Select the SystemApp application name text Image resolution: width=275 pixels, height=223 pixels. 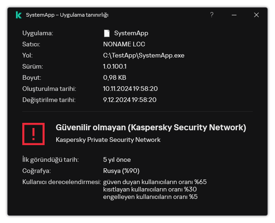click(x=131, y=33)
